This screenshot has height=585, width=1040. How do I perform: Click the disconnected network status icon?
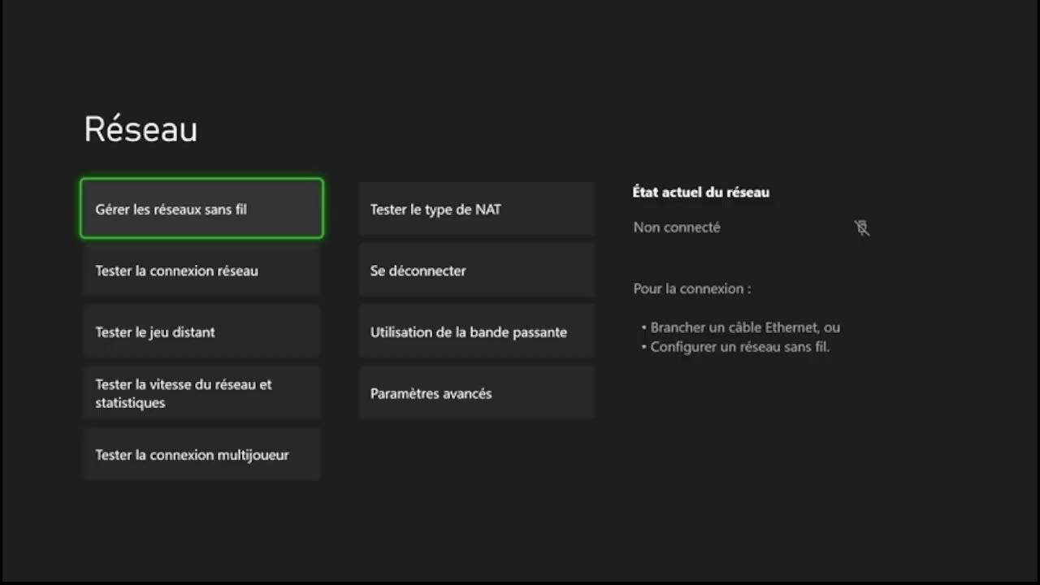tap(862, 228)
